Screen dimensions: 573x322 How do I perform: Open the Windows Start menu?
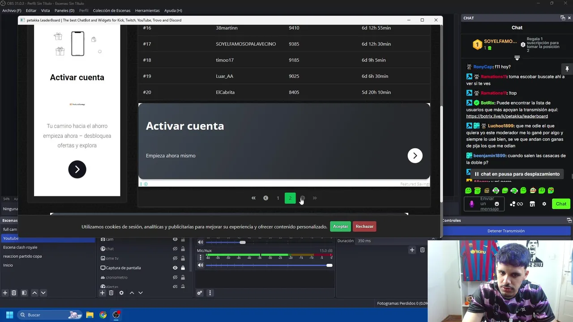click(x=9, y=315)
